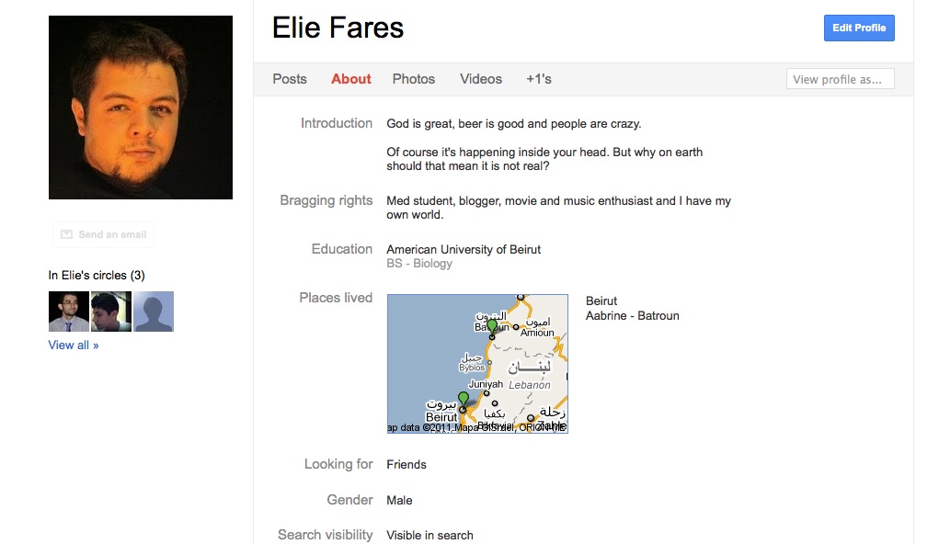939x544 pixels.
Task: Click Elie Fares' large profile photo
Action: click(141, 108)
